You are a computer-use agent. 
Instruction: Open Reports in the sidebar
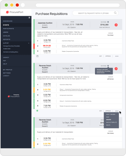6,39
